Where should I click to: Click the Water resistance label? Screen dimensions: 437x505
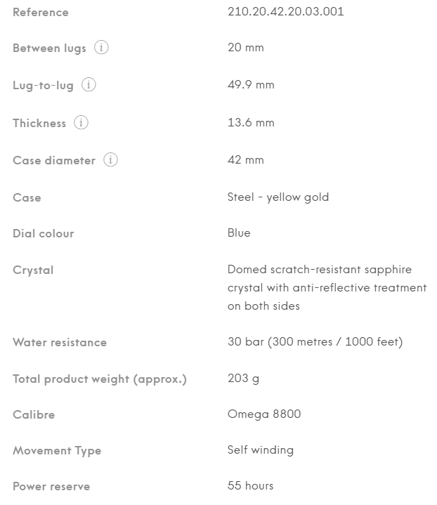coord(60,342)
